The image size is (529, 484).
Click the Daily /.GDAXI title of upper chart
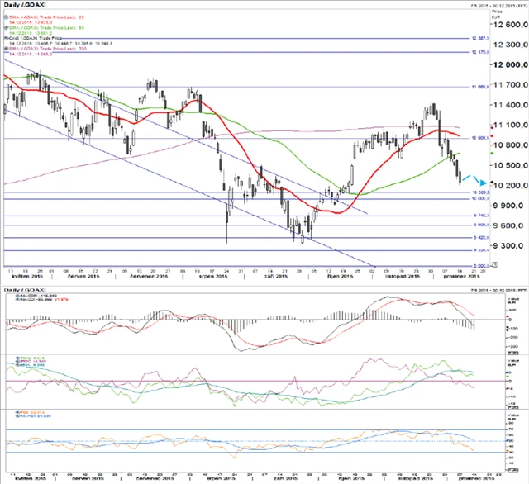pyautogui.click(x=25, y=5)
